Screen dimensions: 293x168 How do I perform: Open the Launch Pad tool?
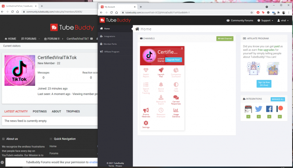click(x=161, y=71)
